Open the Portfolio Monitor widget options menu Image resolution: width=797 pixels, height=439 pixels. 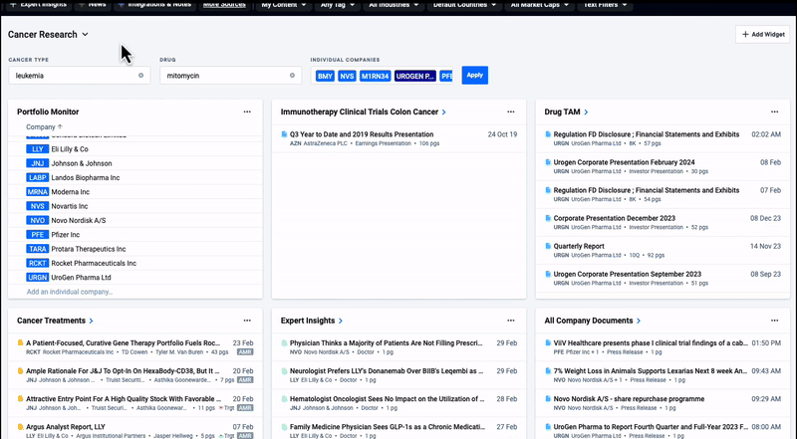(247, 111)
